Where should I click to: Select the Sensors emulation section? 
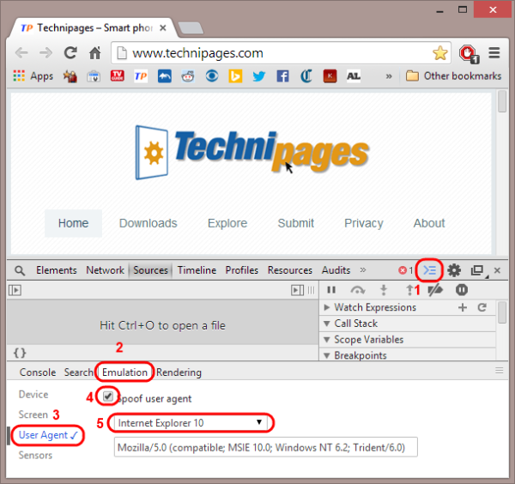pos(35,456)
